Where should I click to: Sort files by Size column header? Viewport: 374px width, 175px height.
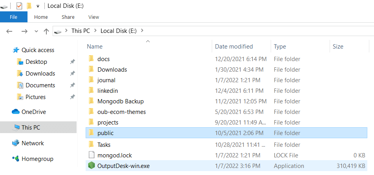[x=349, y=46]
